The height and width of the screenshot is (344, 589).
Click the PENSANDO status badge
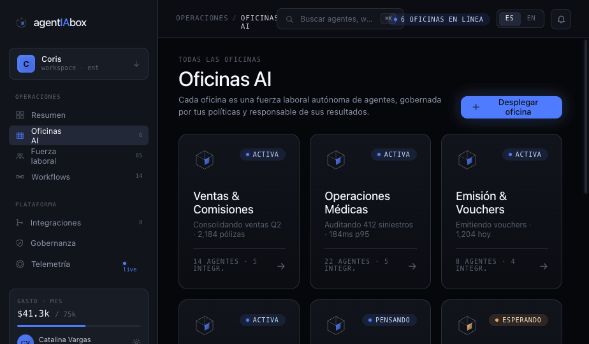(x=389, y=320)
